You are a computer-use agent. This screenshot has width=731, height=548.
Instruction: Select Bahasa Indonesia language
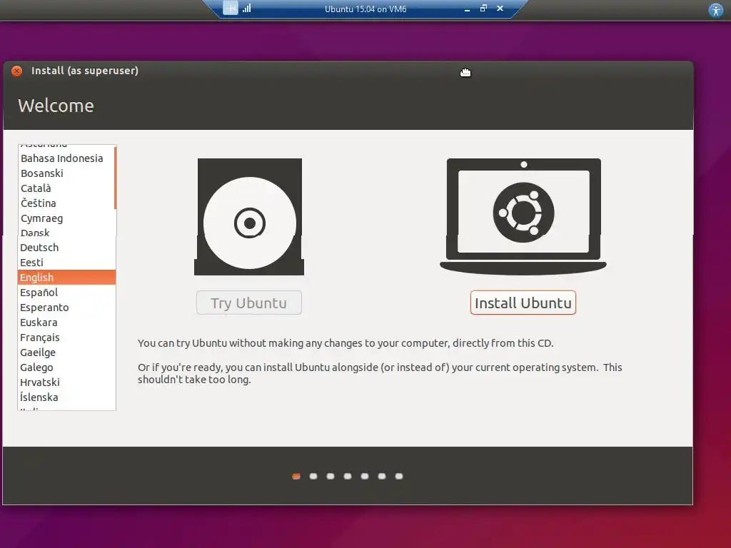tap(66, 158)
